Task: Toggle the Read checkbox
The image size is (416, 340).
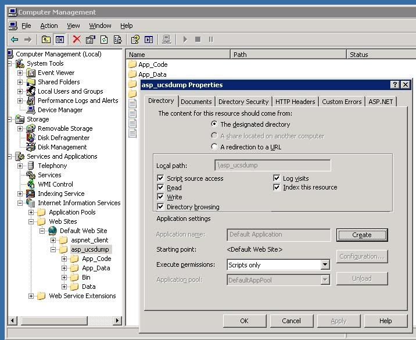Action: (160, 187)
